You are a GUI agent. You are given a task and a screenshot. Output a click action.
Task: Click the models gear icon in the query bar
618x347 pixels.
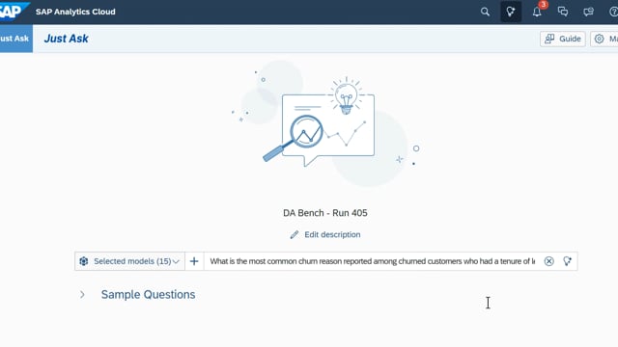point(84,261)
